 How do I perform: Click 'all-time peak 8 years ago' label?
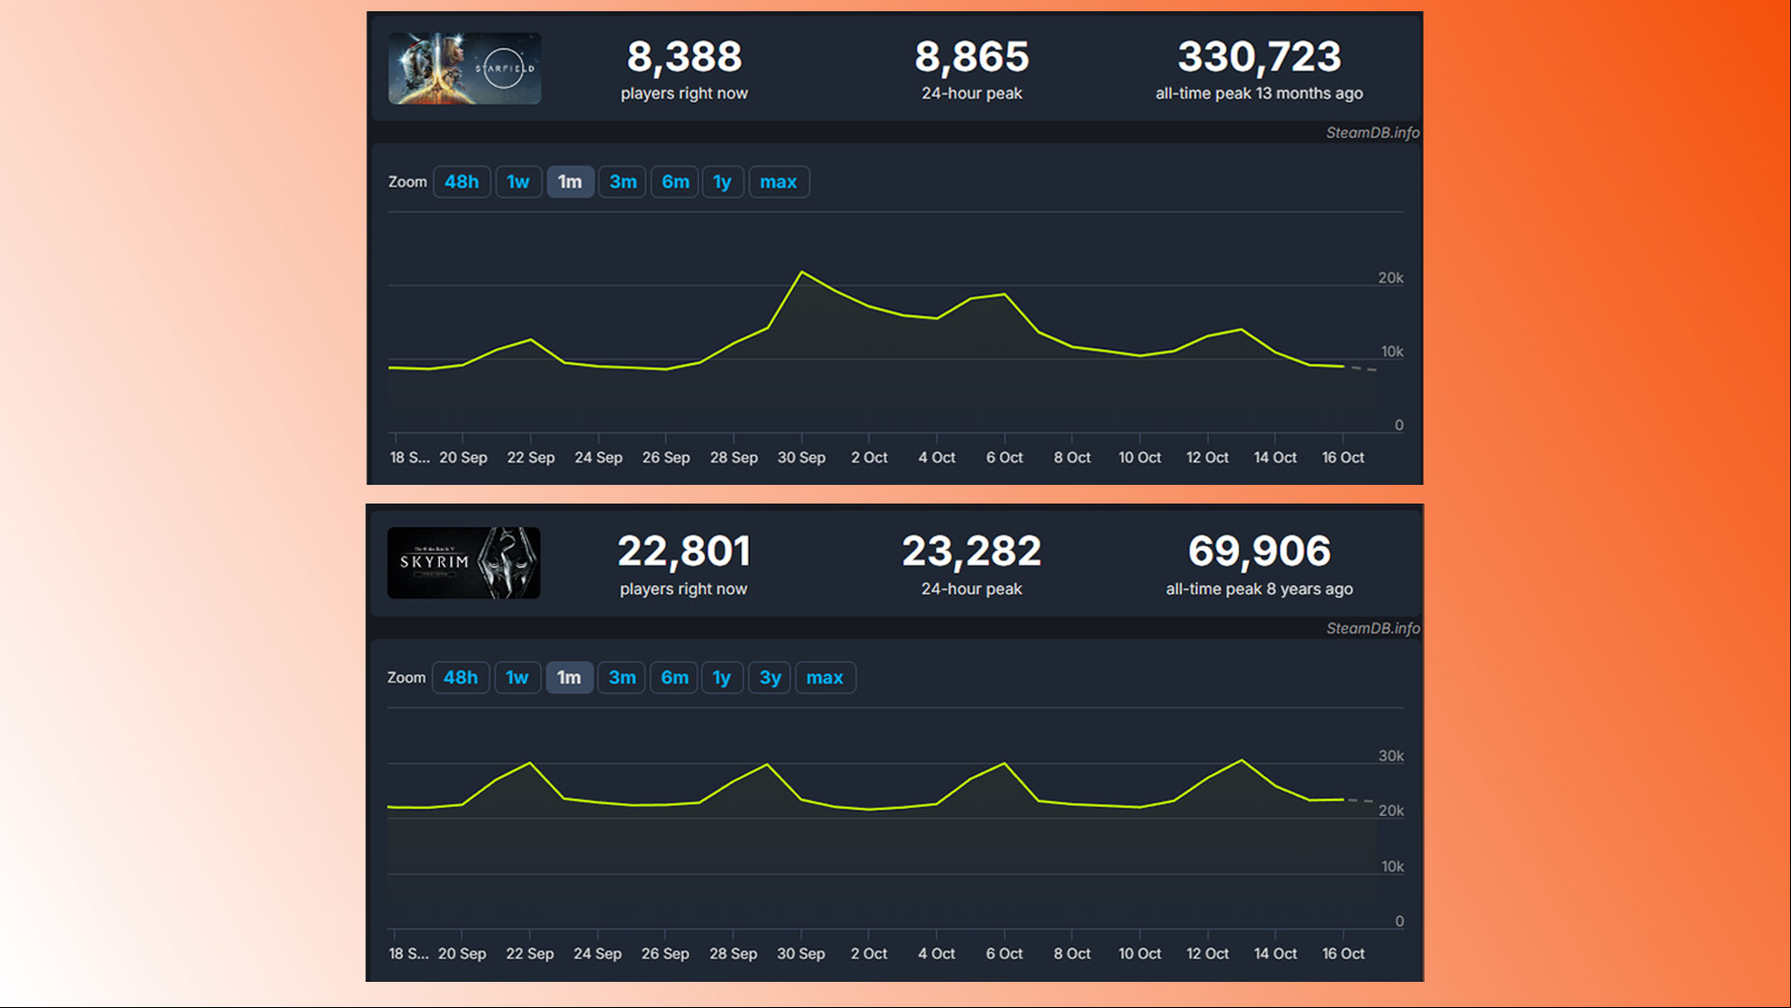pyautogui.click(x=1260, y=589)
